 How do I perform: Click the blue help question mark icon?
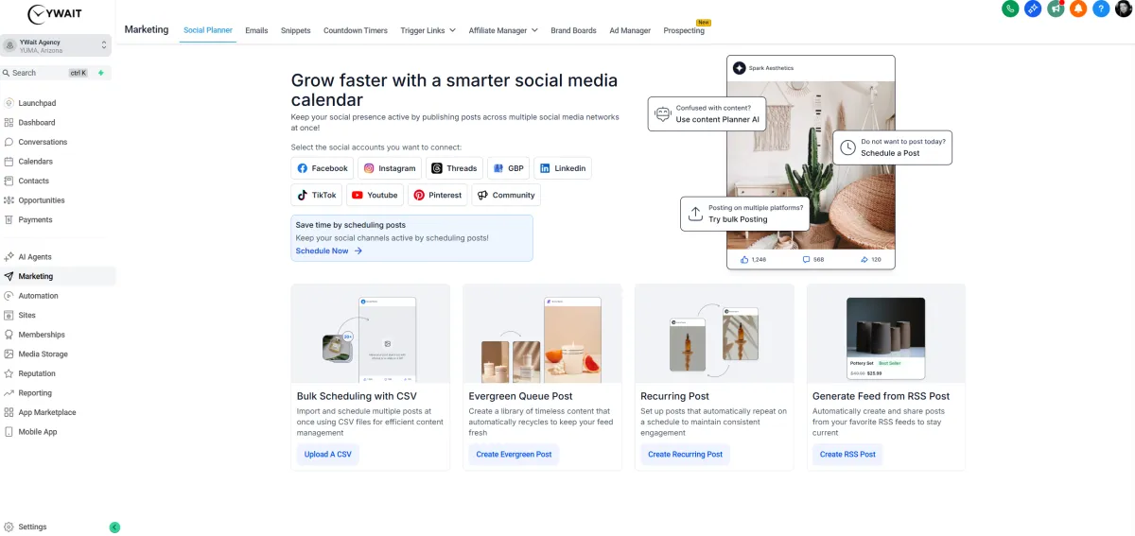pos(1101,9)
